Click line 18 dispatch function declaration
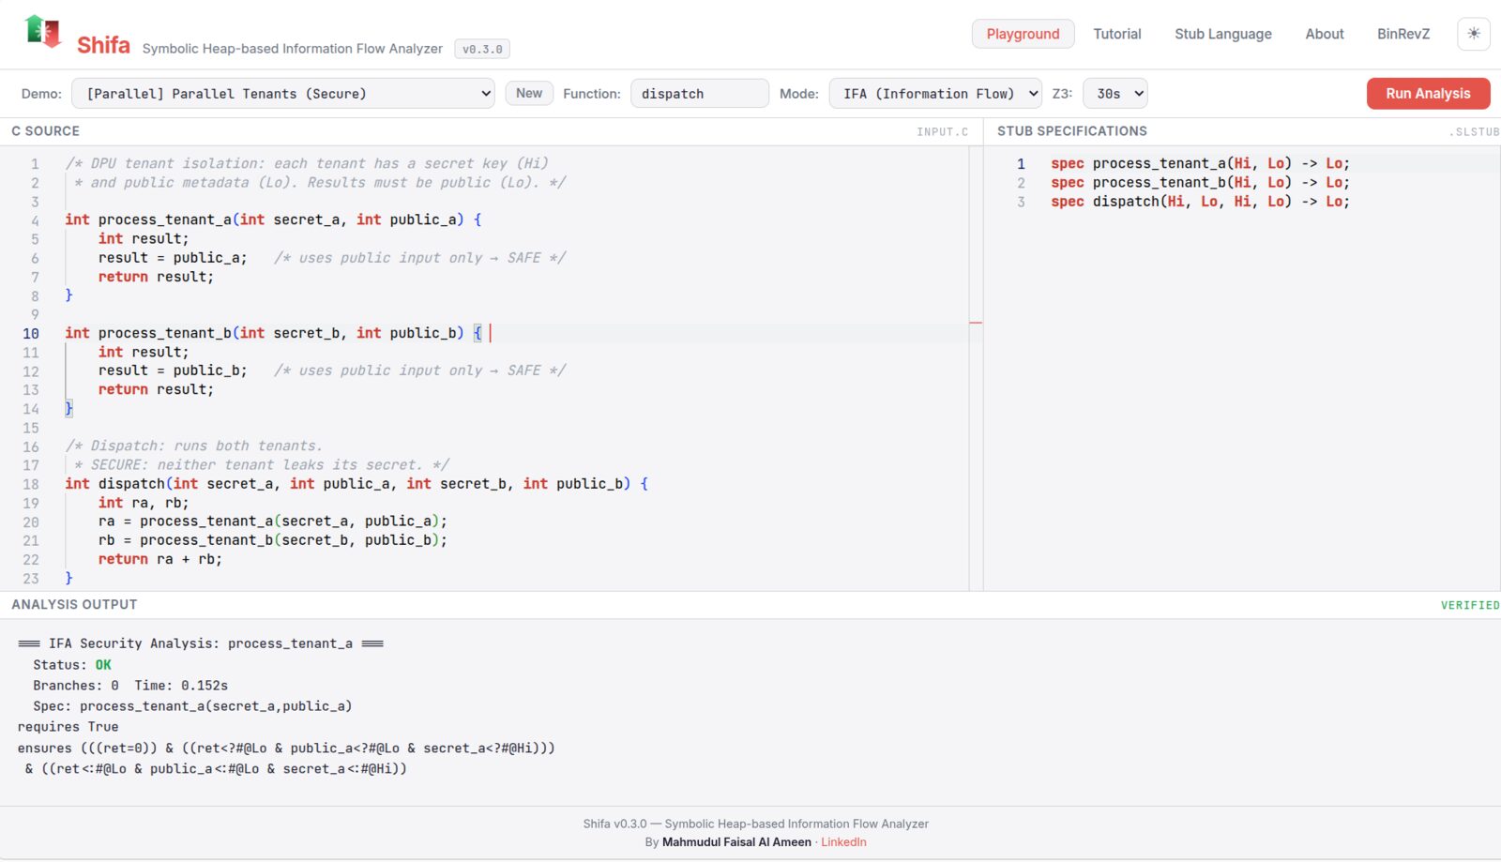The width and height of the screenshot is (1501, 862). click(x=356, y=484)
